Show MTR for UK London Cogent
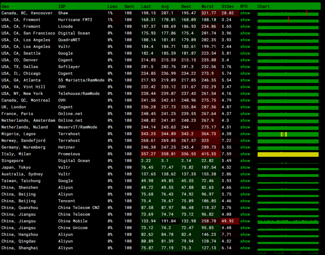Viewport: 325px width, 255px height. click(245, 107)
